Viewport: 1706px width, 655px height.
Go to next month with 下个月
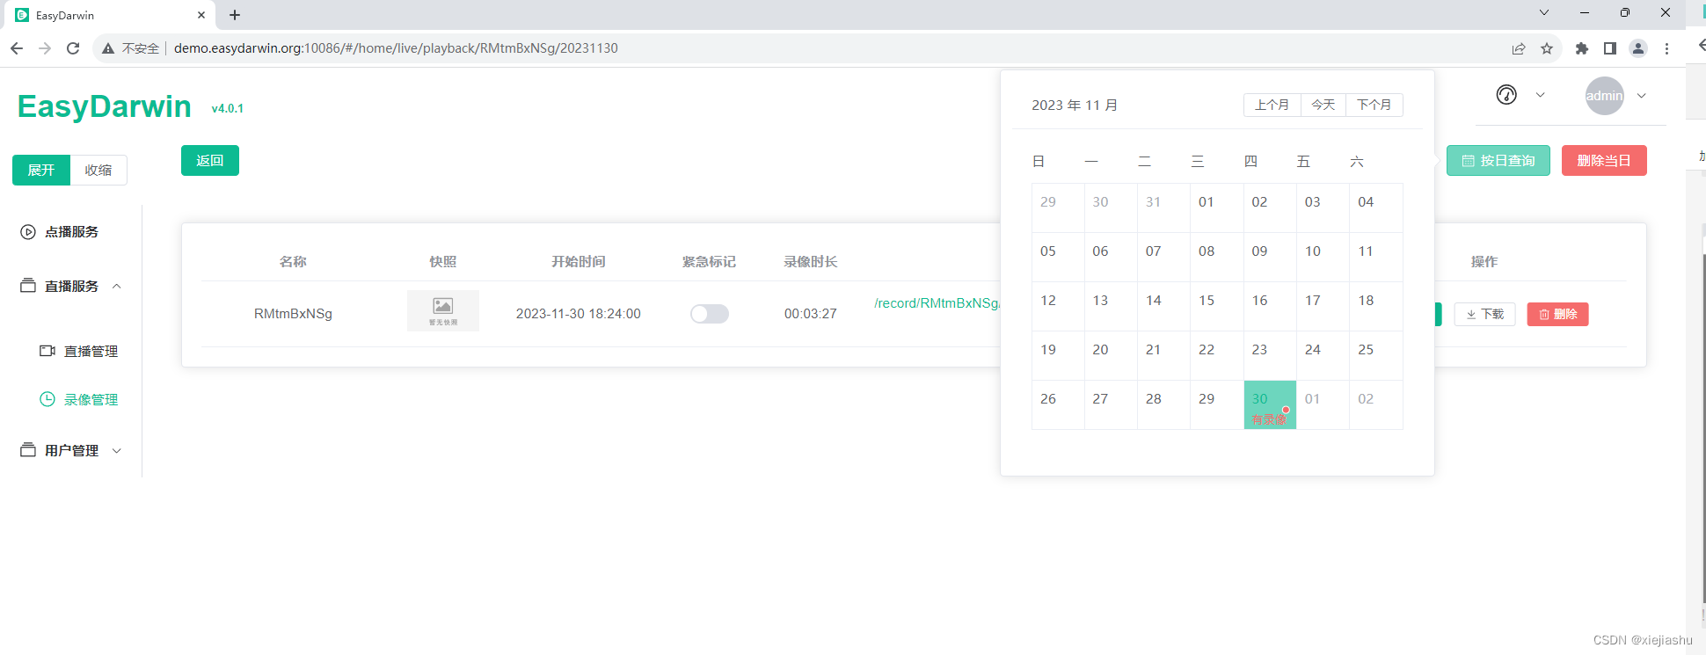click(1374, 106)
